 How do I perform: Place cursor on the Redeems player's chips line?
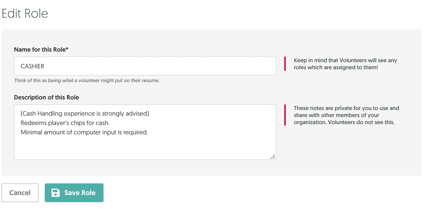[x=65, y=123]
